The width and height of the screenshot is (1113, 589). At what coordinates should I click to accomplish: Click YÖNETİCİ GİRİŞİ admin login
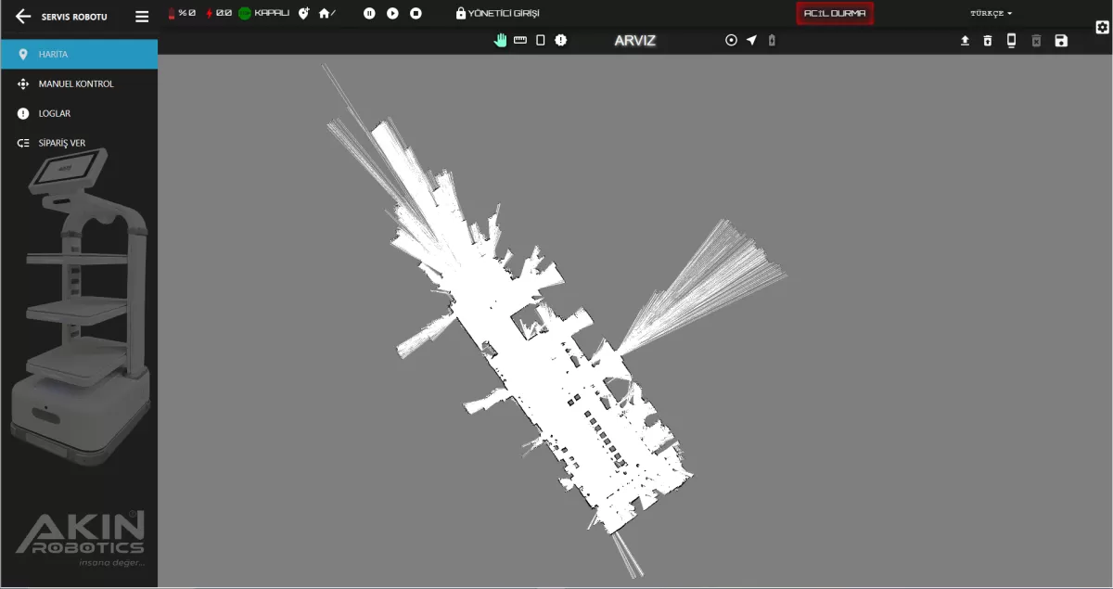point(497,14)
